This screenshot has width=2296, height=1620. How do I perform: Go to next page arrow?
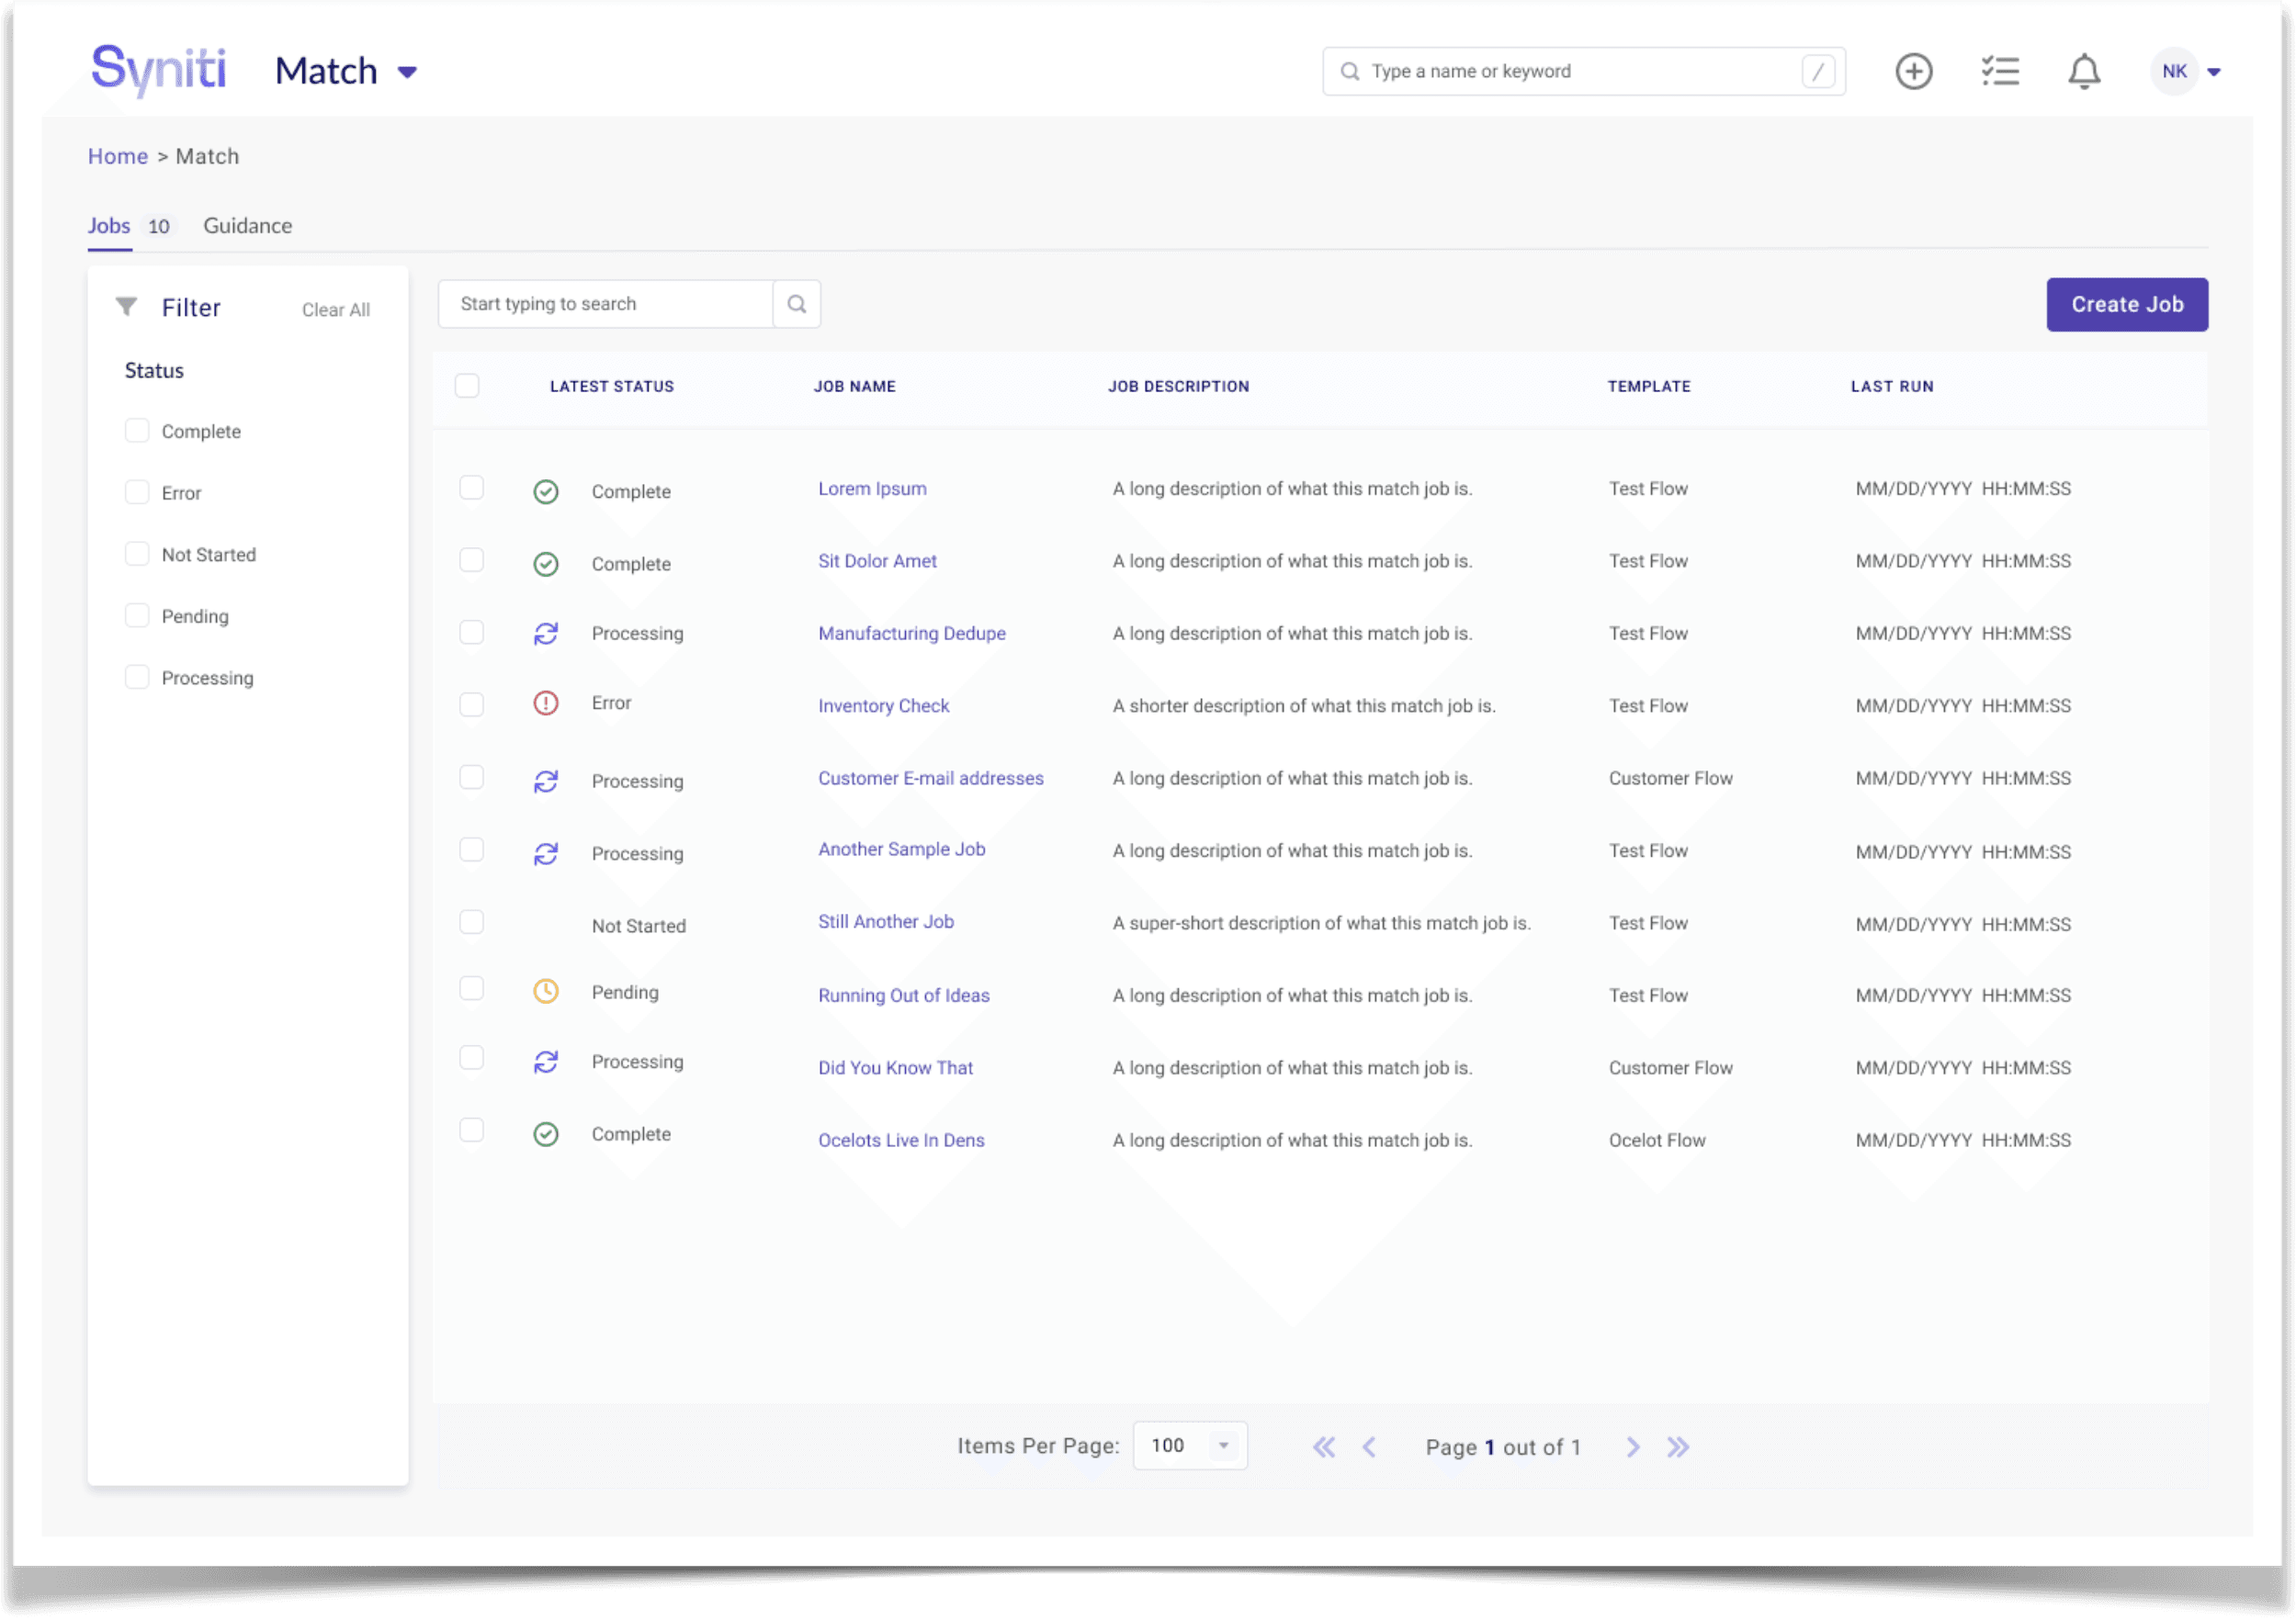pos(1633,1446)
